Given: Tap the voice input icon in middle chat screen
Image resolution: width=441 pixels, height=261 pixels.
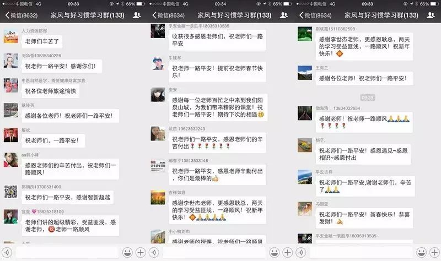Looking at the screenshot, I should (154, 253).
